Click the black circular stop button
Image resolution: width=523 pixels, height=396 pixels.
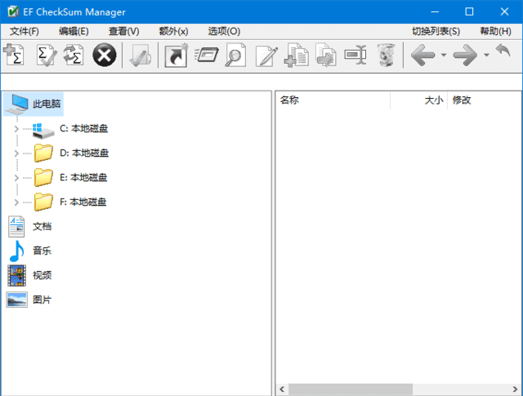[x=105, y=55]
